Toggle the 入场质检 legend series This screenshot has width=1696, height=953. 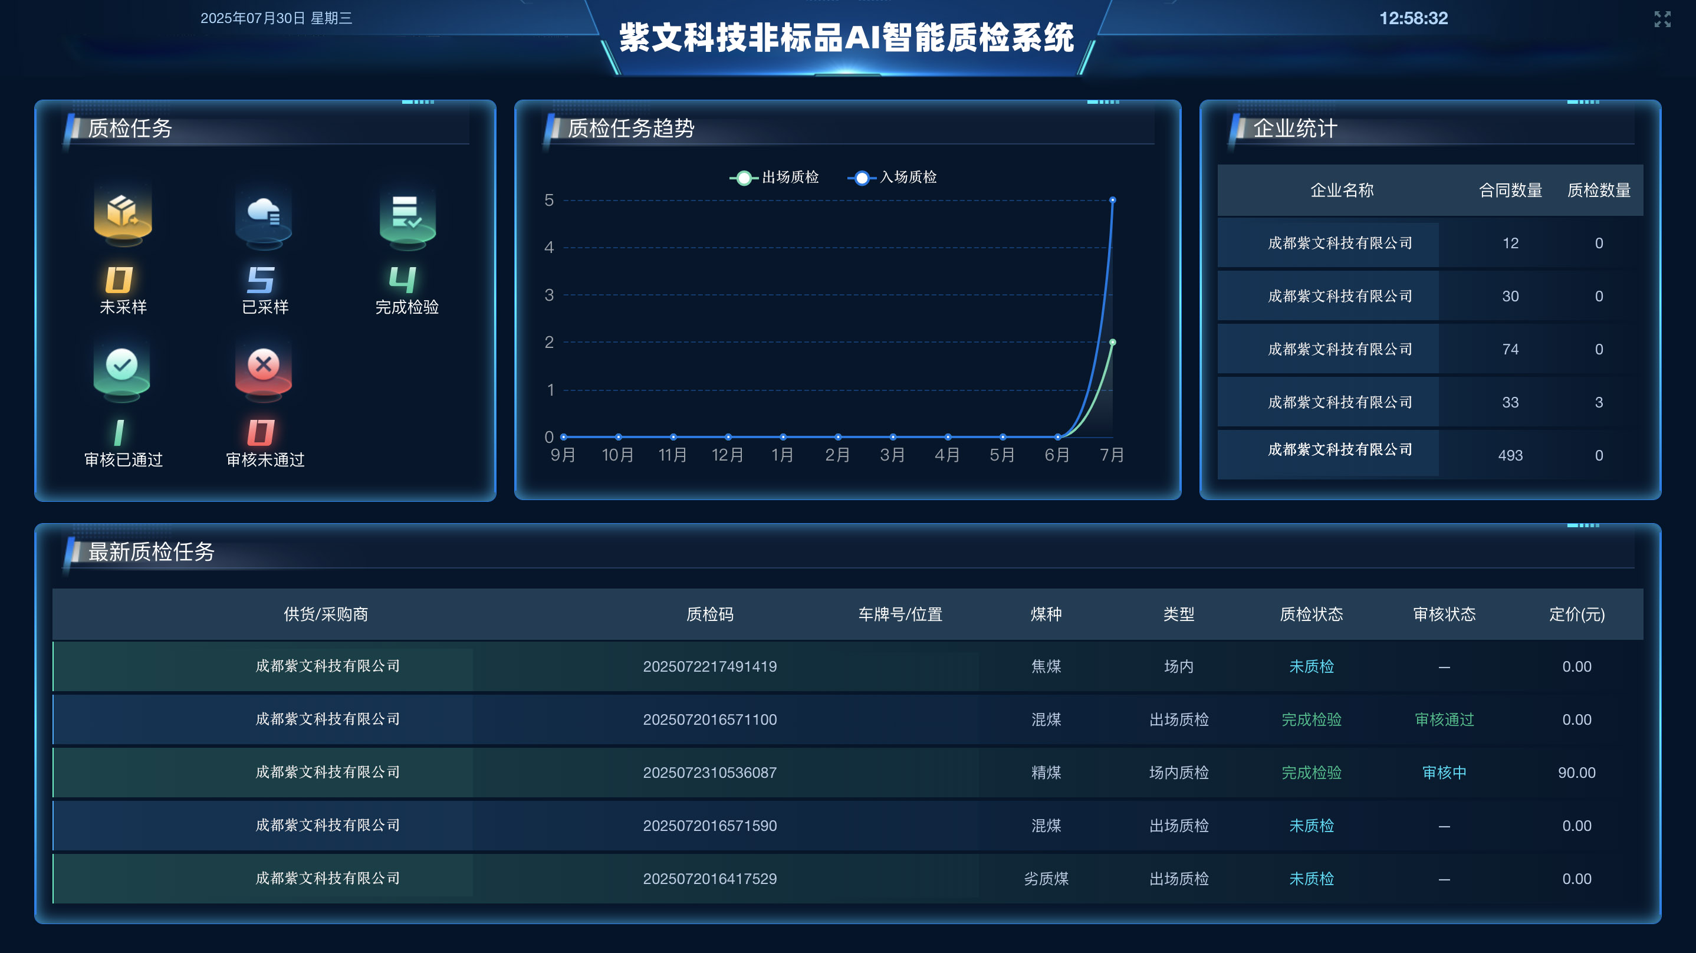(x=892, y=177)
